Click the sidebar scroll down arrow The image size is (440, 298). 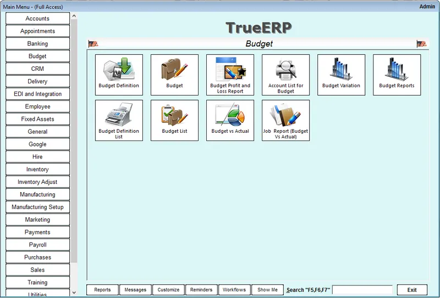[x=74, y=293]
